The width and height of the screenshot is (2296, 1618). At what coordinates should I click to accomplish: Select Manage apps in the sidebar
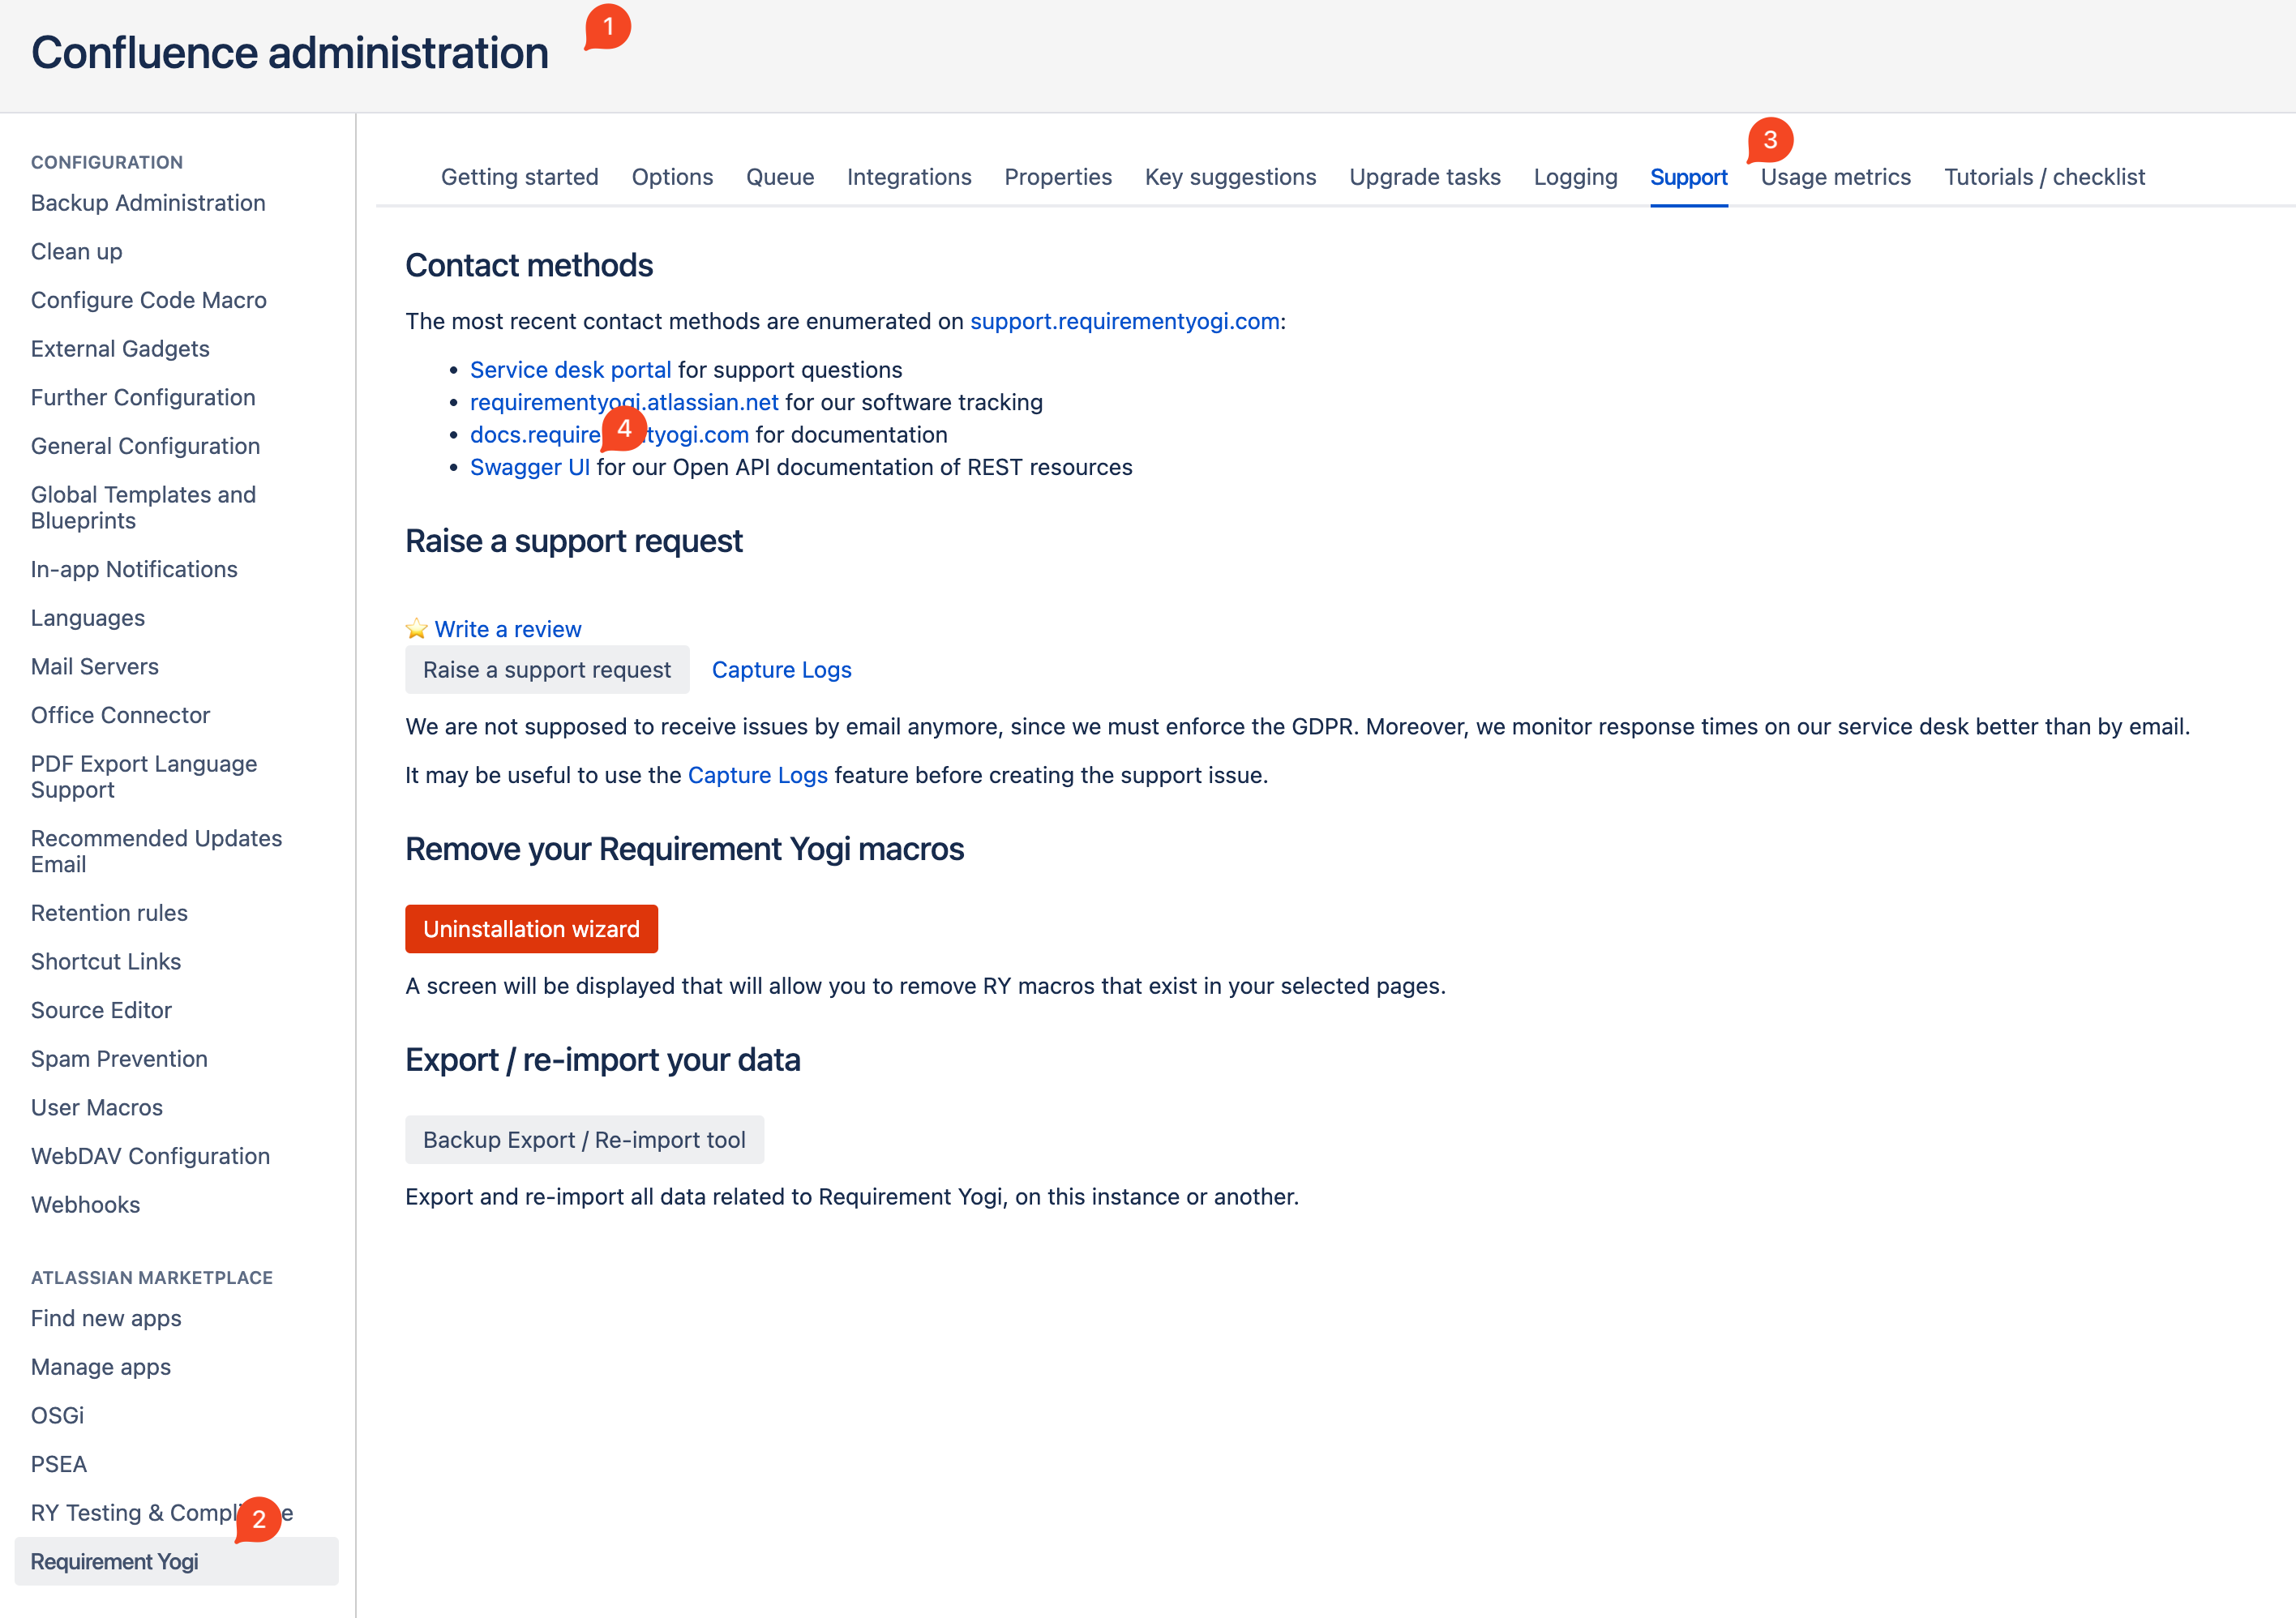(101, 1367)
